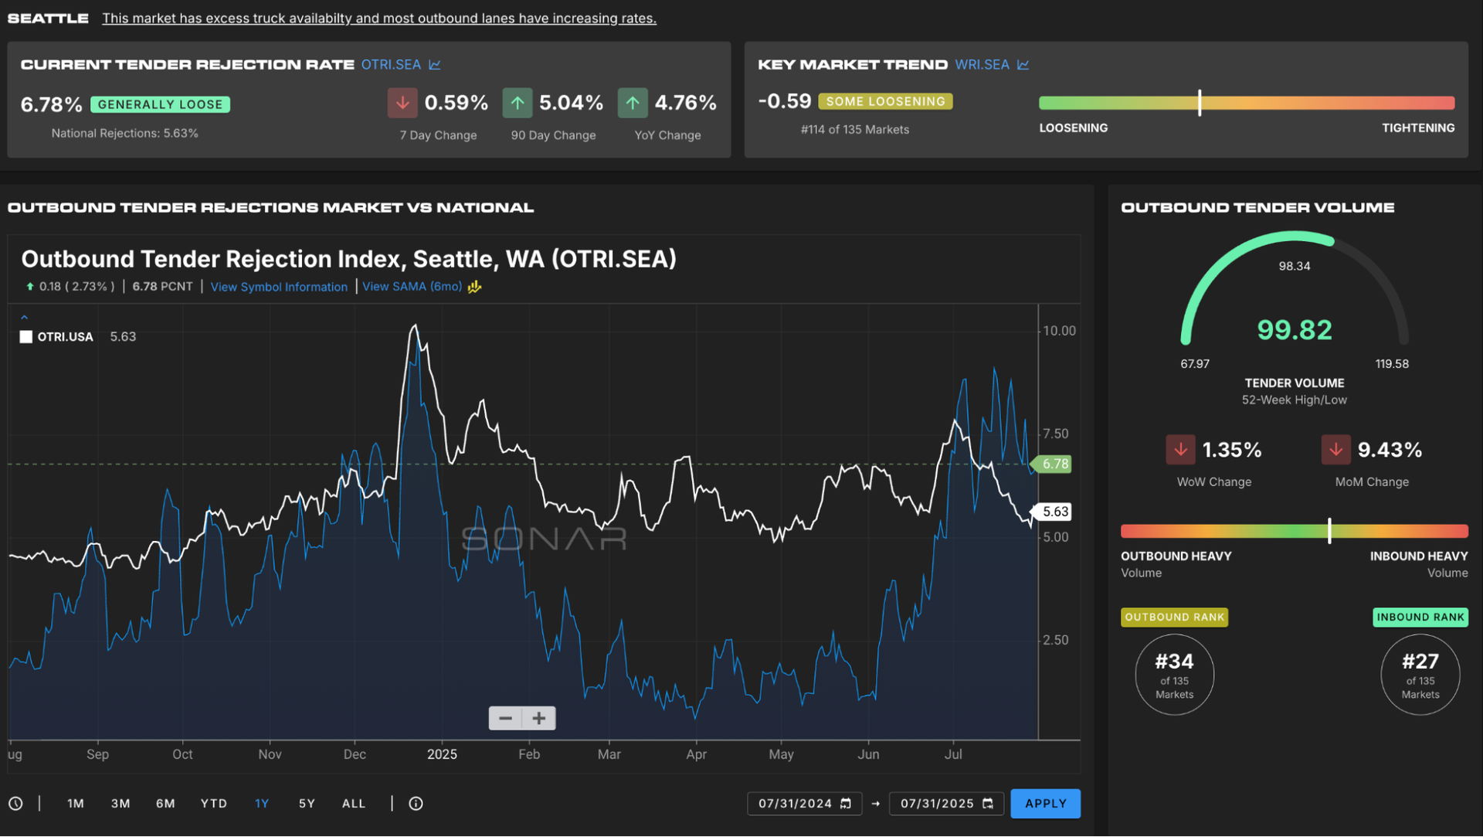Open View Symbol Information link
Viewport: 1483px width, 837px height.
pos(279,287)
